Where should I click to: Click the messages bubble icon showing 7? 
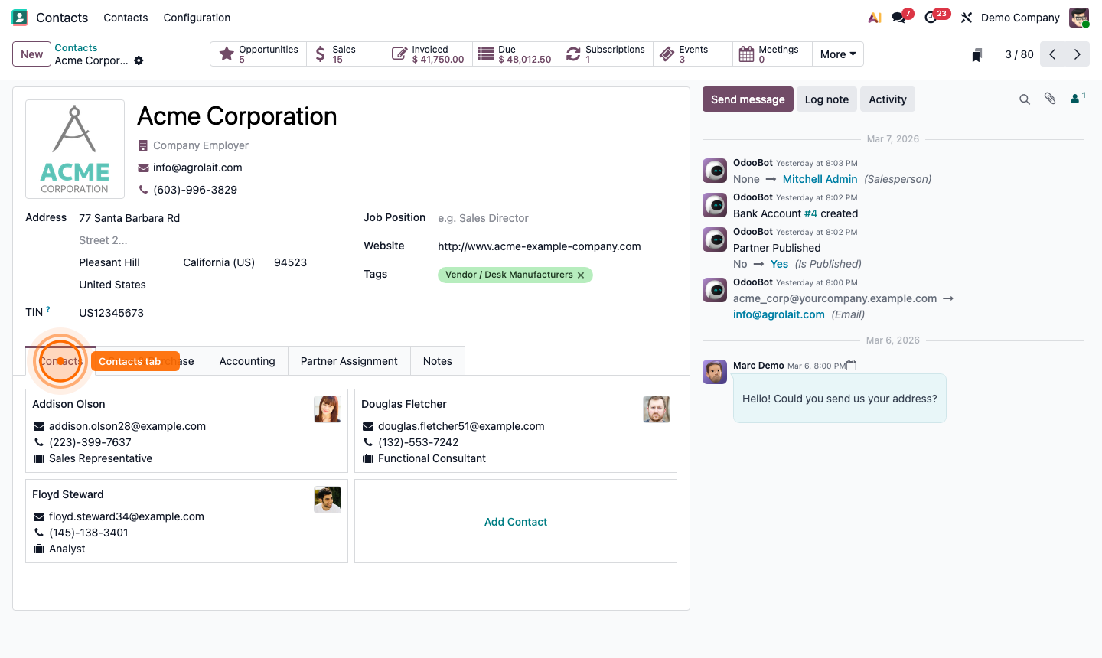click(x=897, y=17)
